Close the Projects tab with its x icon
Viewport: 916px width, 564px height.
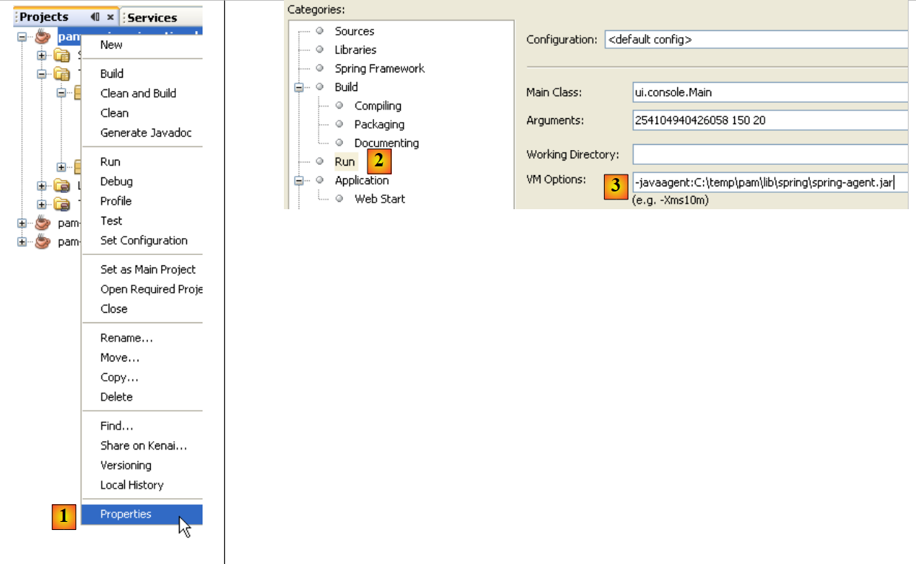click(110, 17)
